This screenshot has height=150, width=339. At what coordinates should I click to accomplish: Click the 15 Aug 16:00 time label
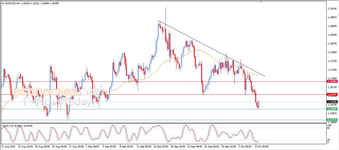click(x=26, y=146)
